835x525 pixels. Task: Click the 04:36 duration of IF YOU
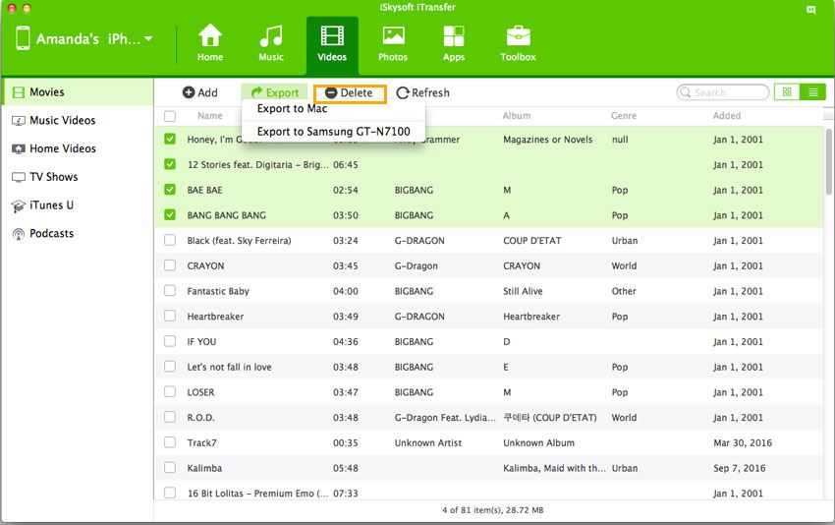[346, 342]
